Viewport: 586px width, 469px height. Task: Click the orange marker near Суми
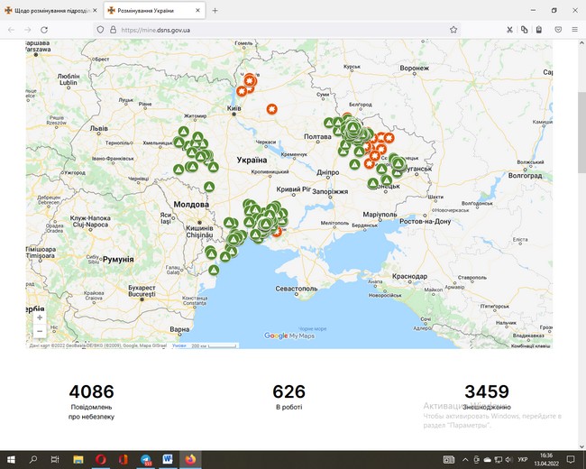coord(271,109)
